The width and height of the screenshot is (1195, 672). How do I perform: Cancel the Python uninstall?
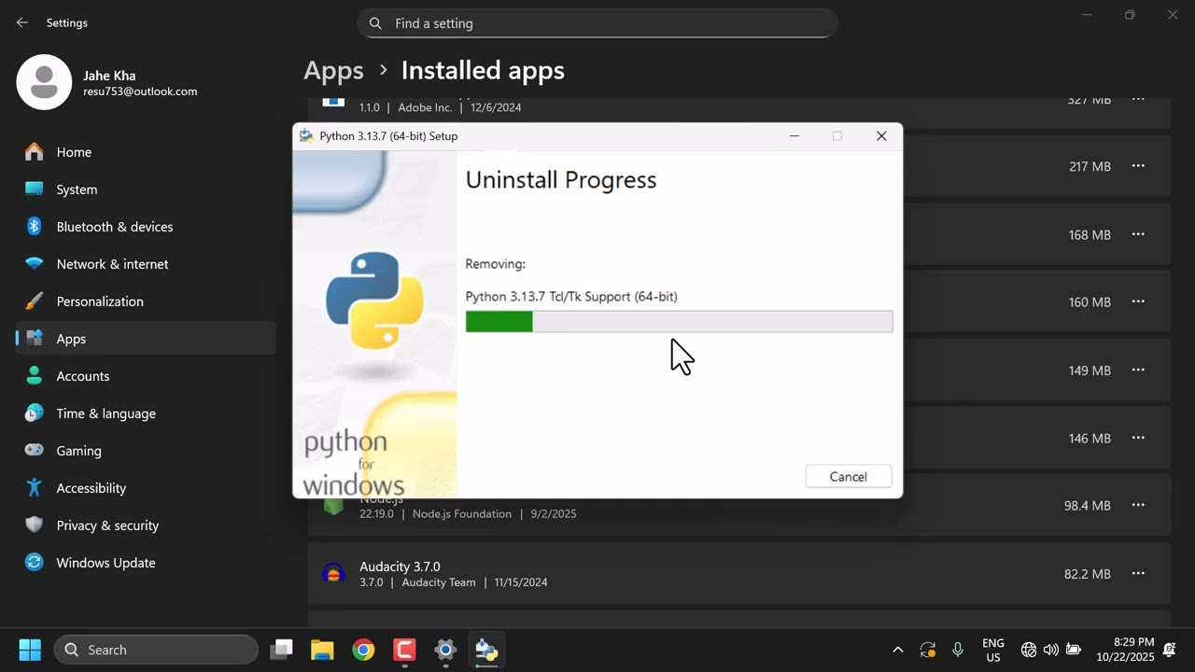tap(848, 476)
